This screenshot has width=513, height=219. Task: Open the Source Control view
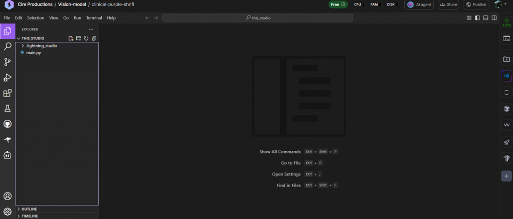(8, 62)
